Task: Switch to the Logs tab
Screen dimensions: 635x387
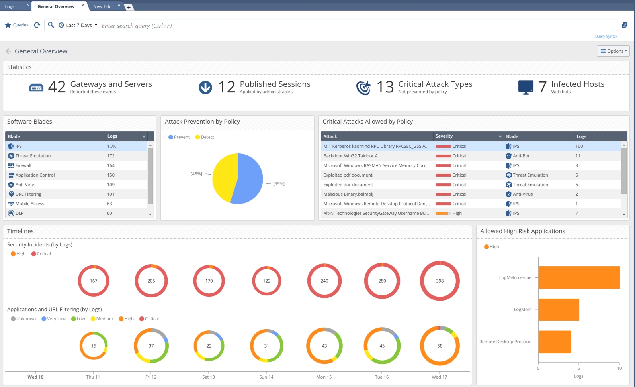Action: 10,6
